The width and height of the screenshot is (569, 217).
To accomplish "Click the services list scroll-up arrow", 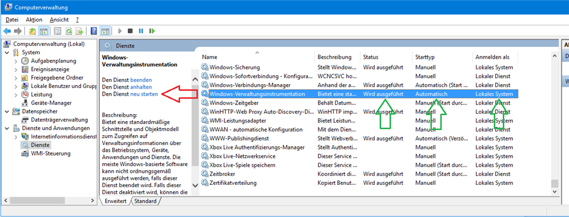I will [554, 56].
